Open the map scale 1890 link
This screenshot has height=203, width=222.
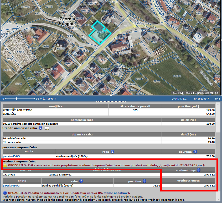pyautogui.click(x=50, y=99)
